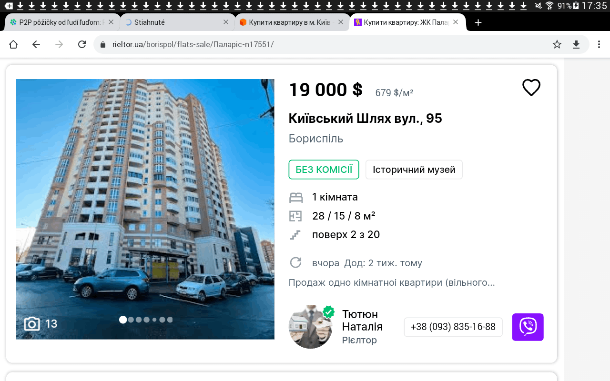Select the Історичний музей tag
The image size is (610, 381).
coord(414,170)
